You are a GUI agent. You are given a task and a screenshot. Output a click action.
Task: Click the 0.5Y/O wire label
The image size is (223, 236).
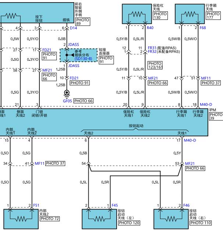click(x=33, y=39)
